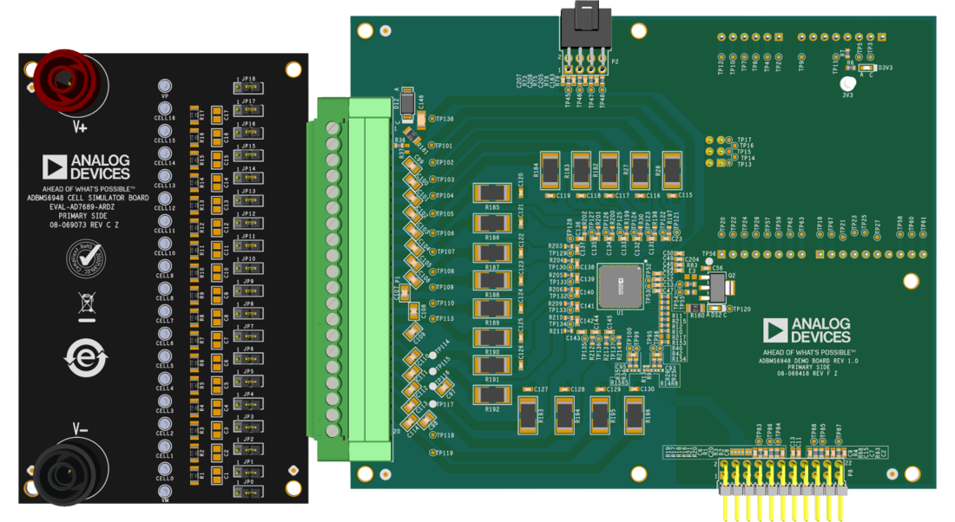Select resistor R193
Viewport: 955px width, 522px height.
pyautogui.click(x=528, y=415)
